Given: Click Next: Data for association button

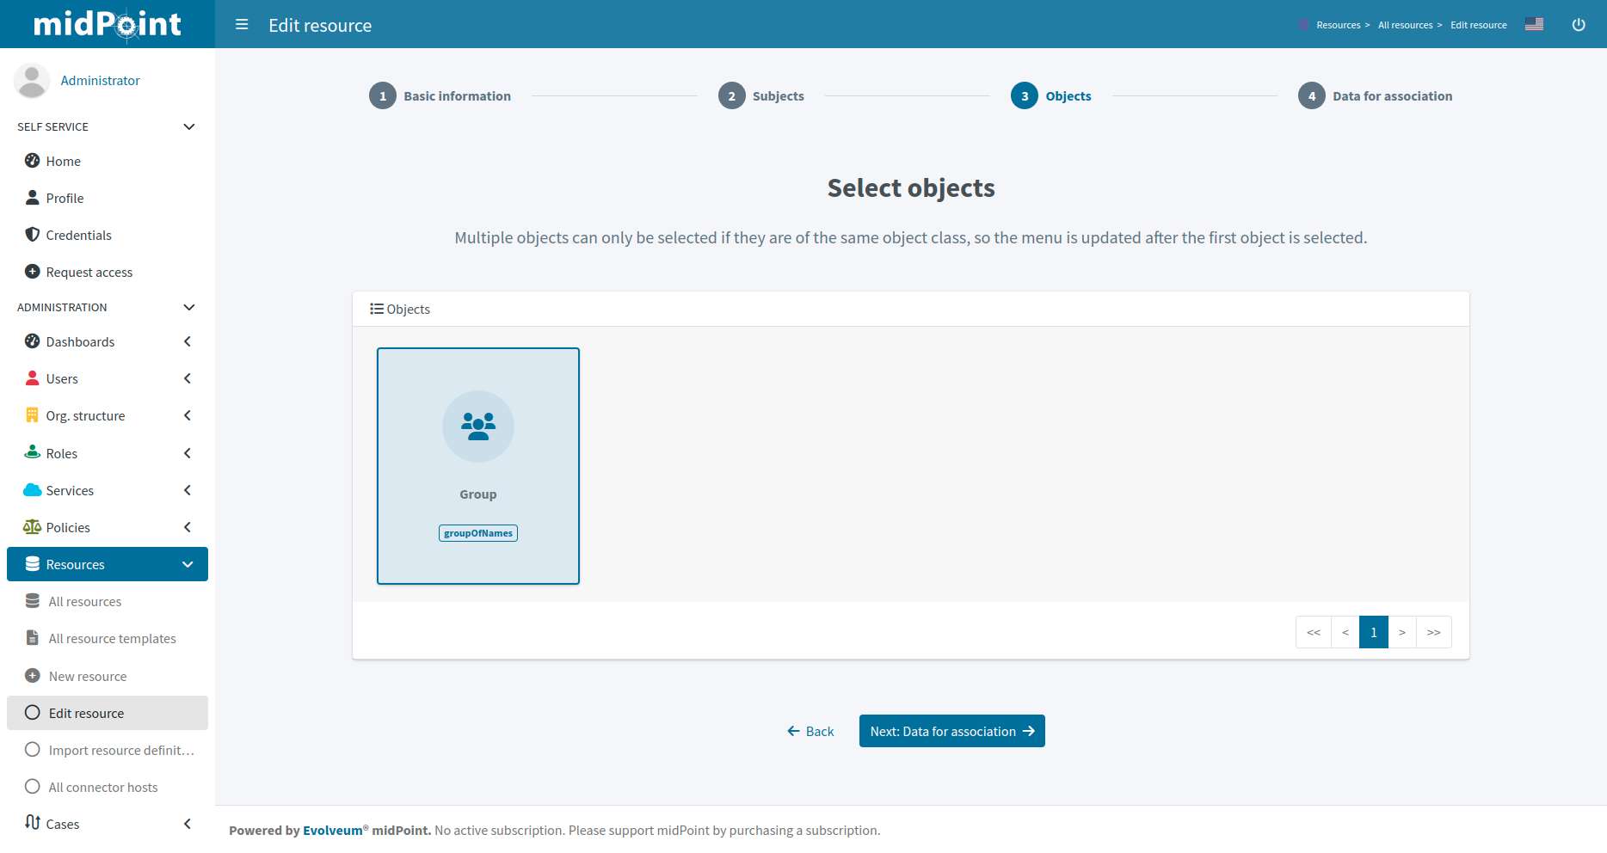Looking at the screenshot, I should tap(951, 731).
